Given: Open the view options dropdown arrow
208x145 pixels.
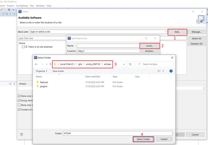Looking at the screenshot, I should (x=163, y=71).
